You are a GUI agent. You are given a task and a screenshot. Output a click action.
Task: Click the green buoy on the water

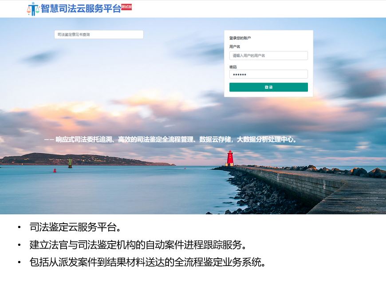[x=70, y=163]
